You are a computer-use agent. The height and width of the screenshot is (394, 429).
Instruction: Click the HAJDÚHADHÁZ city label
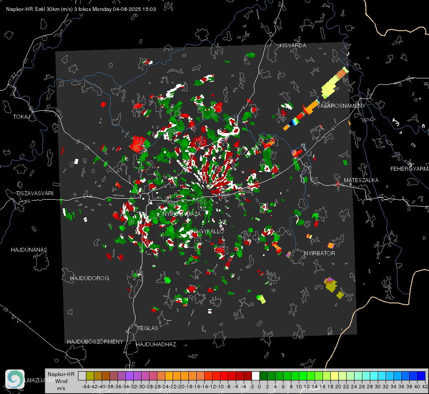pyautogui.click(x=156, y=345)
